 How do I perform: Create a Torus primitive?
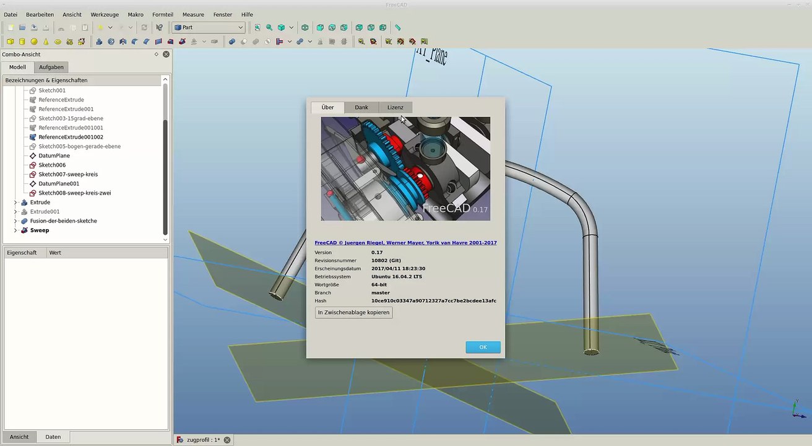coord(58,42)
